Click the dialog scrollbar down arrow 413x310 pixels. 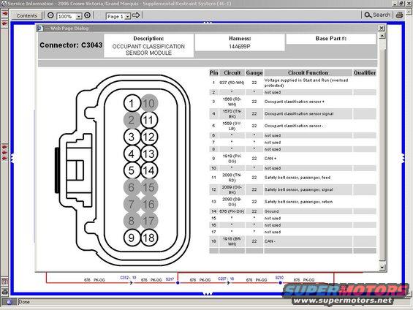pos(382,267)
